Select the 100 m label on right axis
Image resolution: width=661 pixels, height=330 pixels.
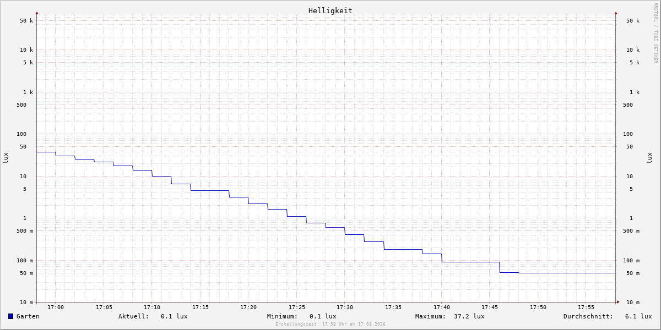point(631,261)
